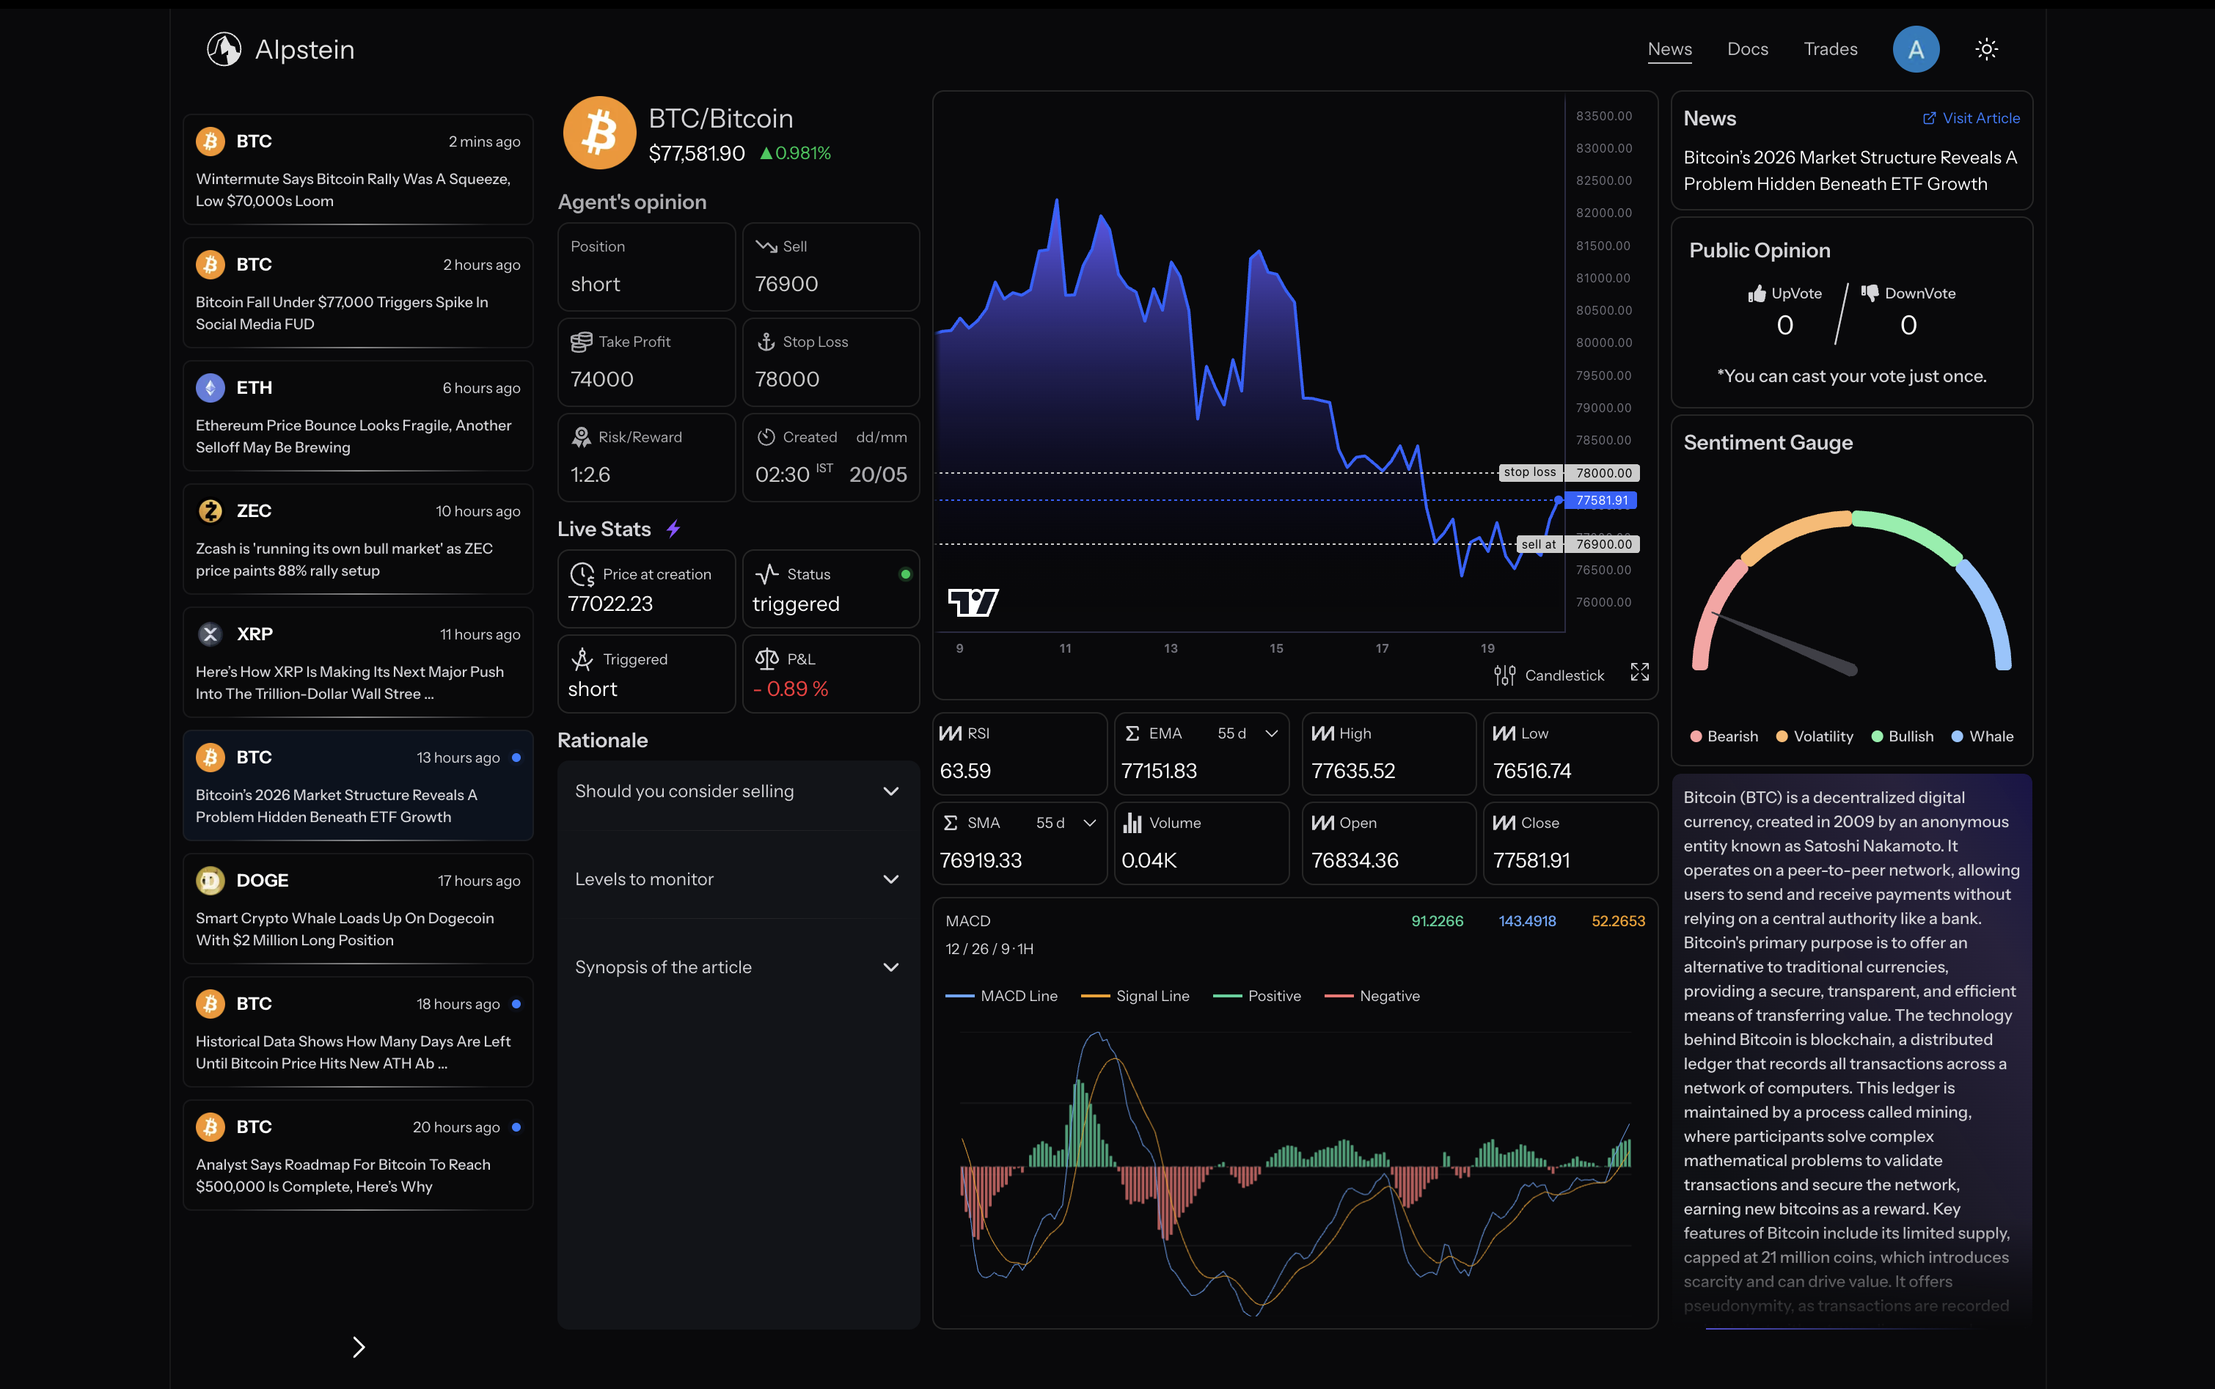
Task: Click the green status indicator dot
Action: coord(905,574)
